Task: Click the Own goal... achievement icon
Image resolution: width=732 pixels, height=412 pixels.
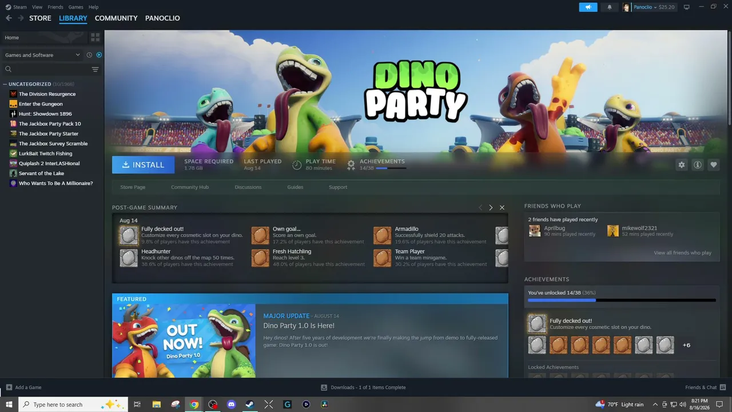Action: [260, 235]
